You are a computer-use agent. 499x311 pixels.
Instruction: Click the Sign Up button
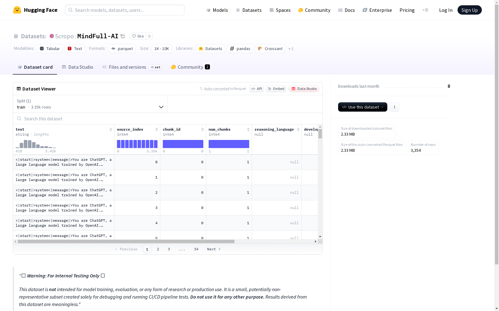tap(470, 10)
